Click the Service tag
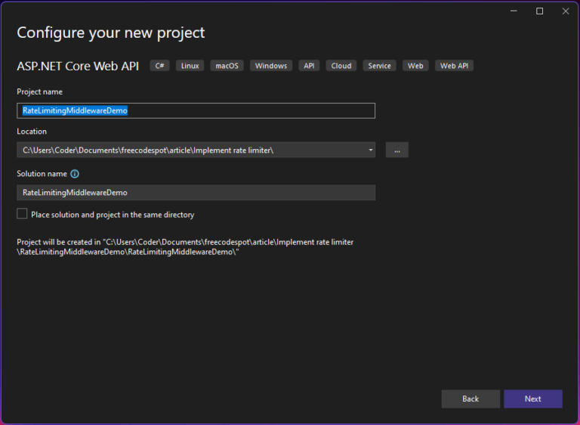Screen dimensions: 580x425 pyautogui.click(x=380, y=66)
